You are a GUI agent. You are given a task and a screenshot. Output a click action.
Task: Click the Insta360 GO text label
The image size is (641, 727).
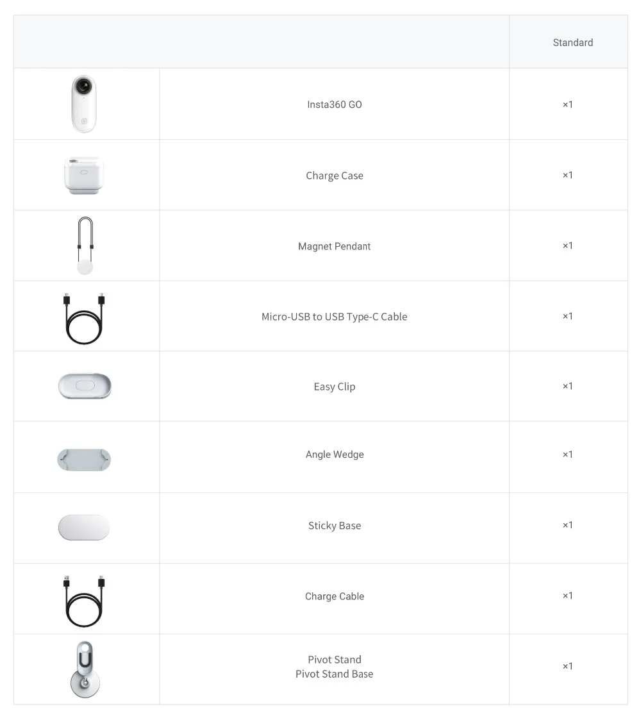point(334,104)
